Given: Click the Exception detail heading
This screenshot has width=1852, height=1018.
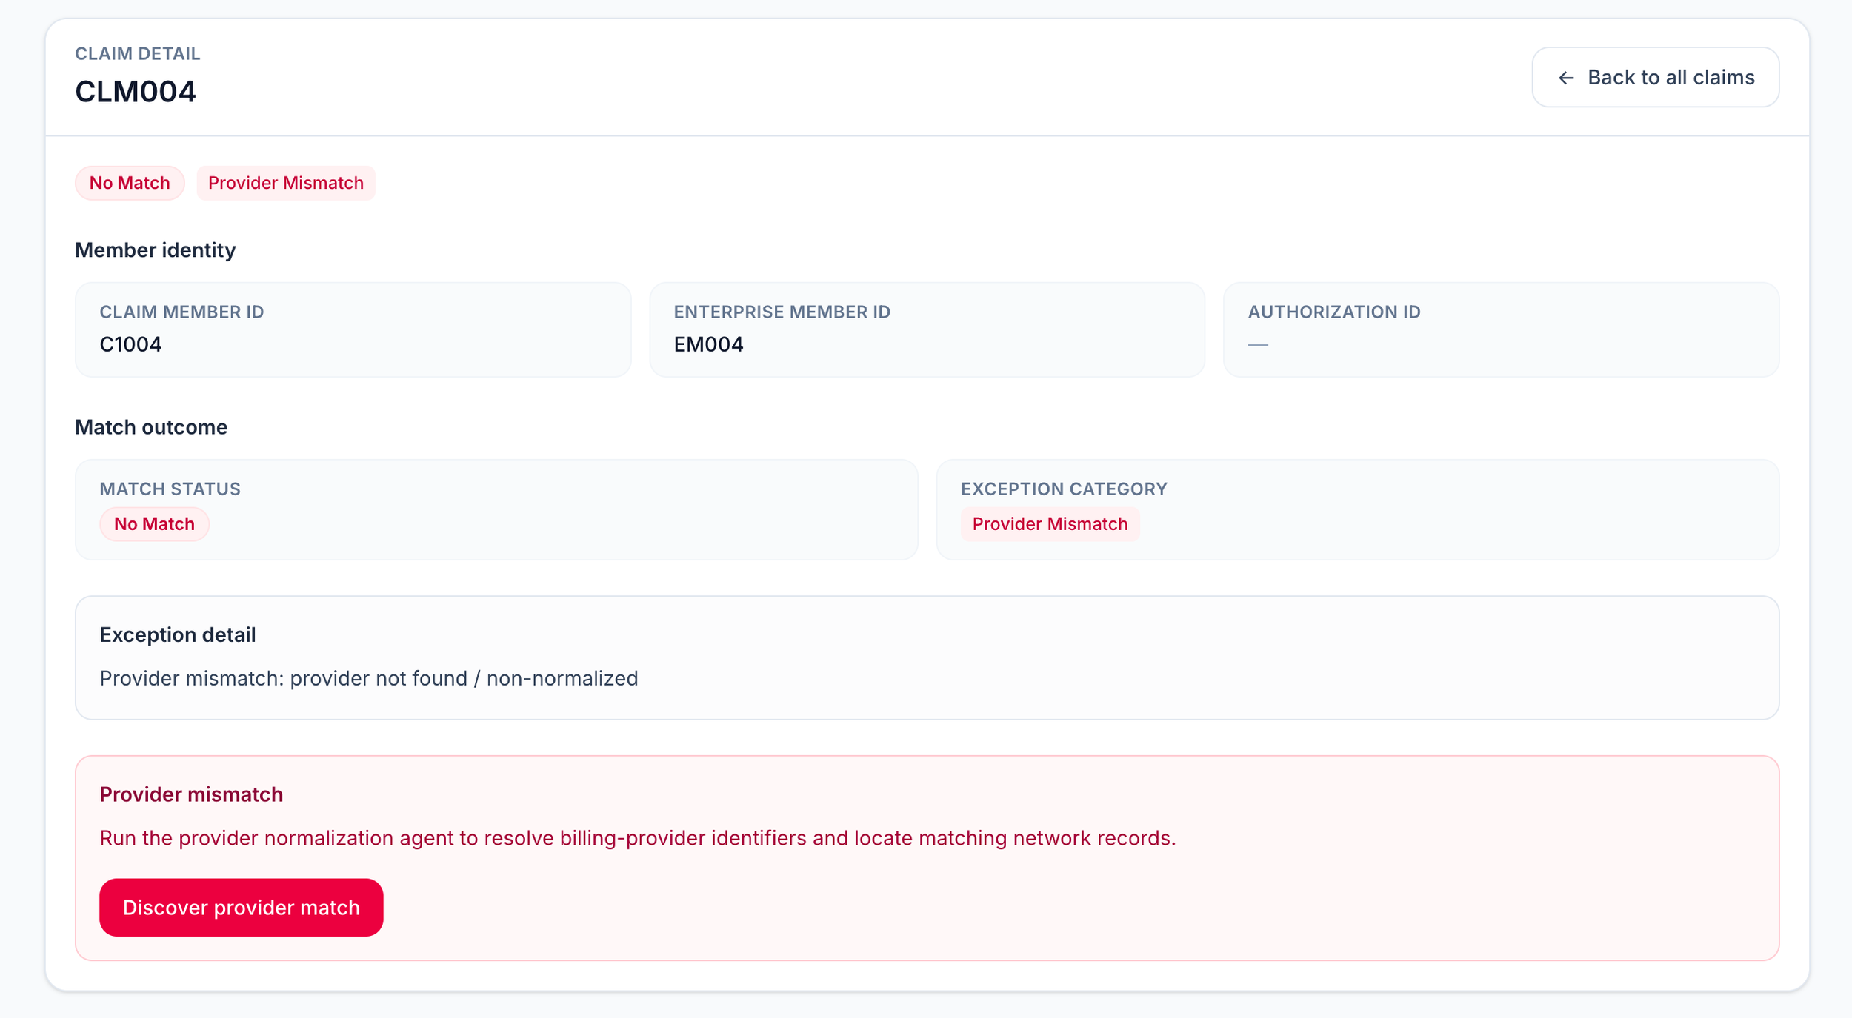Looking at the screenshot, I should coord(178,634).
